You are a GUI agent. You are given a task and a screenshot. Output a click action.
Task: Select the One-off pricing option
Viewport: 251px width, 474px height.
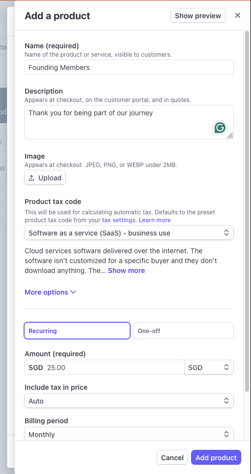(x=183, y=331)
